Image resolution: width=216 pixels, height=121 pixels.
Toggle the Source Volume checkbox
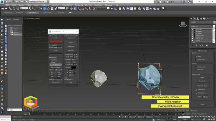pos(196,60)
